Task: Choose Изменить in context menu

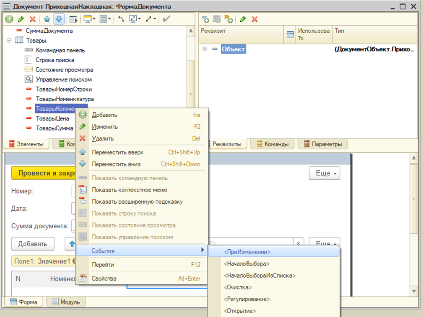Action: [142, 127]
